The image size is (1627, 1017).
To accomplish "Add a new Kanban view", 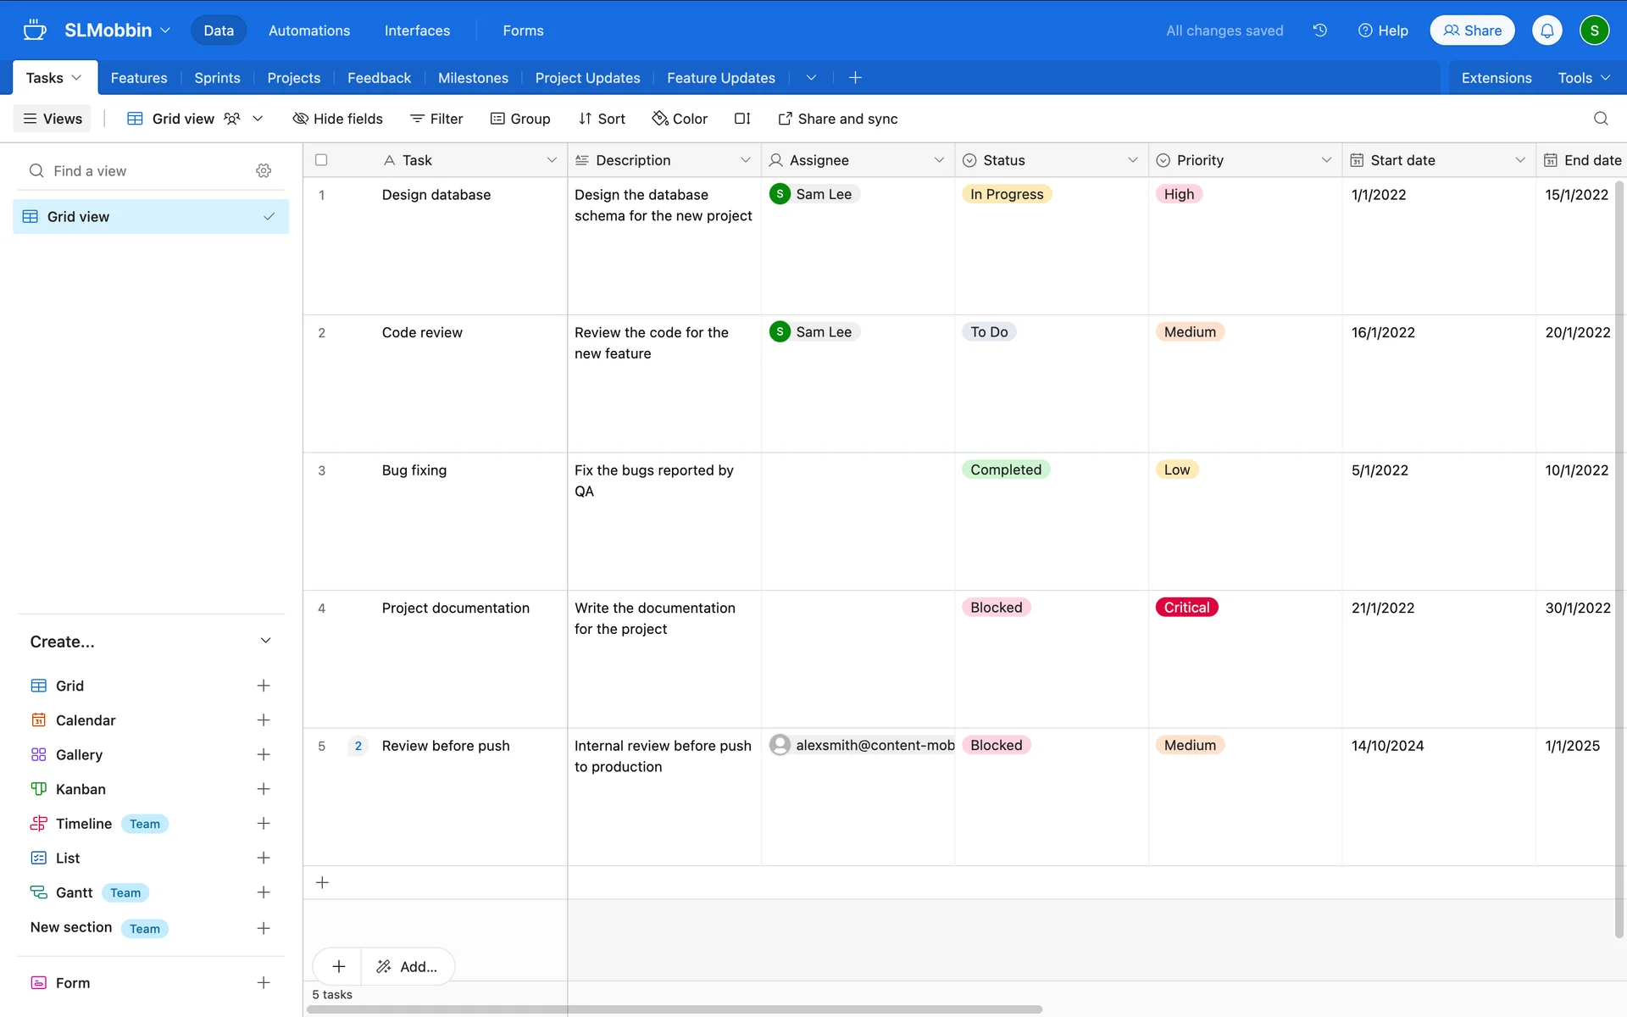I will click(263, 789).
